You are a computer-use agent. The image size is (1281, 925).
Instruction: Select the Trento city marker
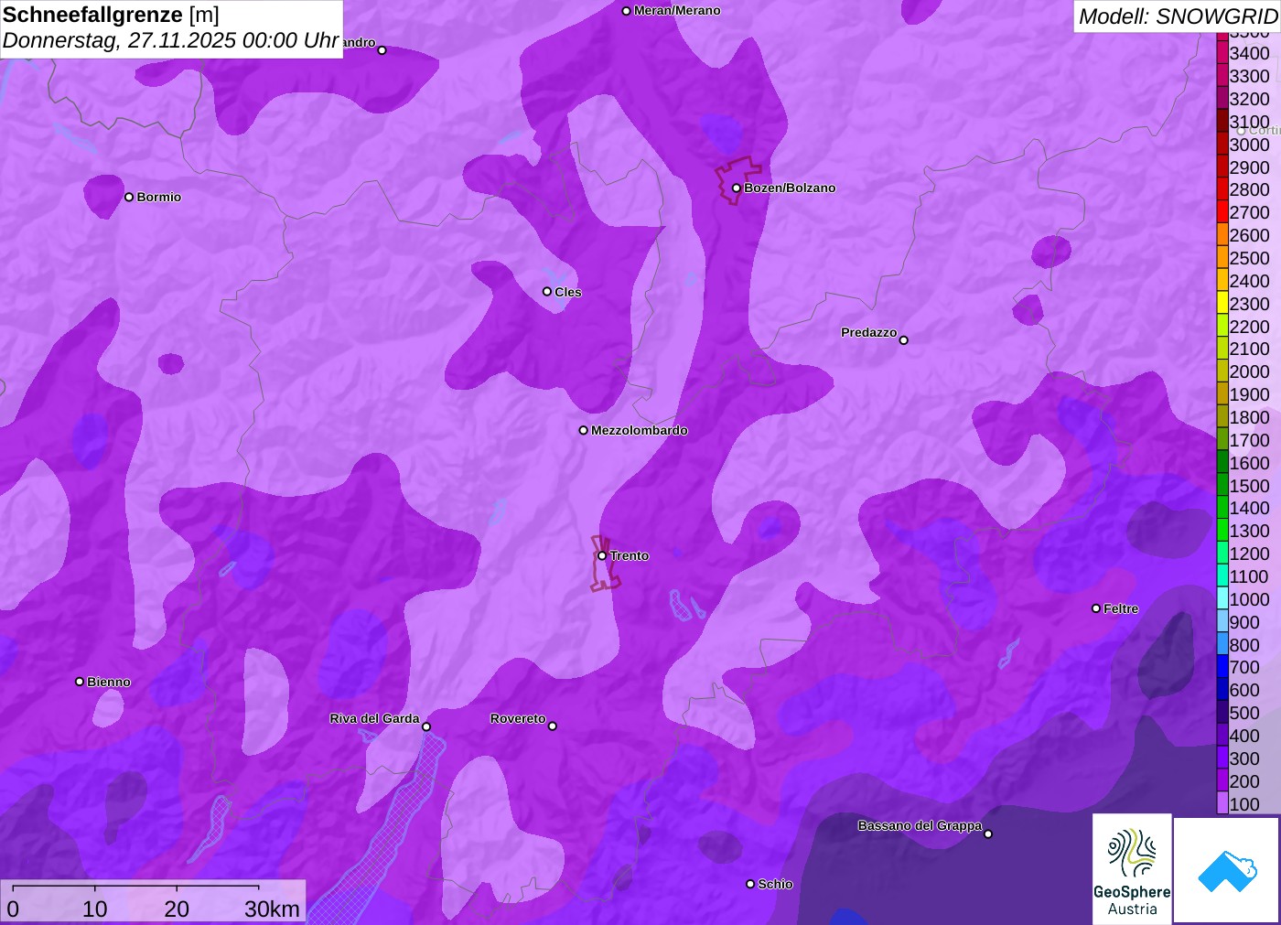(602, 555)
